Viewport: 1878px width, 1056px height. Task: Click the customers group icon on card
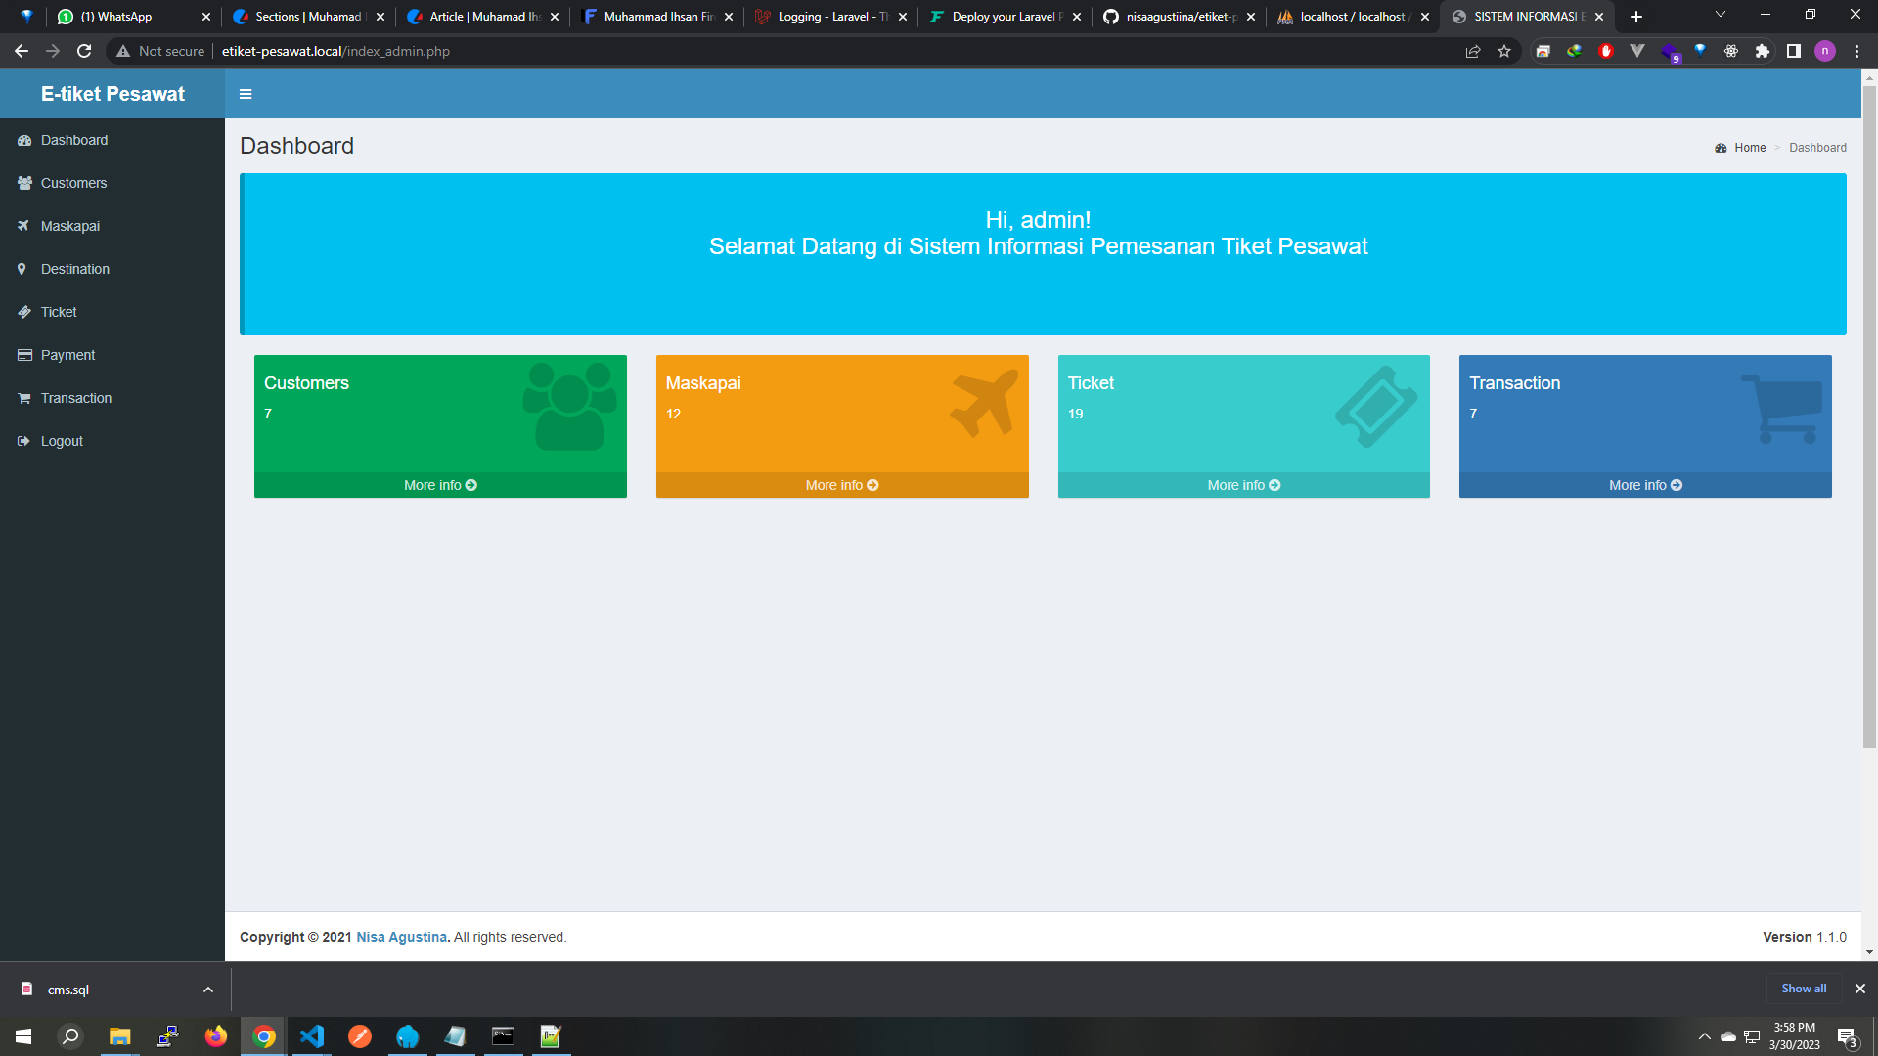tap(569, 406)
